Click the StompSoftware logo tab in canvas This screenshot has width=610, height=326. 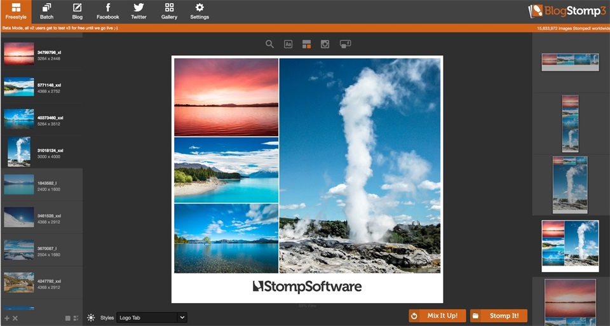pos(308,287)
